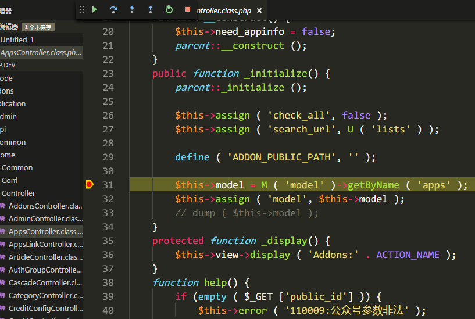The height and width of the screenshot is (319, 475).
Task: Click 'need_appinfo' property on line 20
Action: click(x=249, y=32)
